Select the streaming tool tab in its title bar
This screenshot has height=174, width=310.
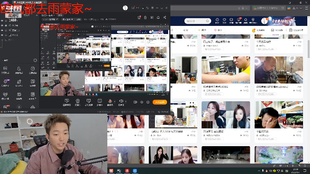[30, 2]
